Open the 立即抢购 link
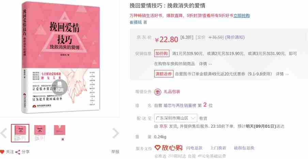308x159 pixels. click(x=242, y=16)
